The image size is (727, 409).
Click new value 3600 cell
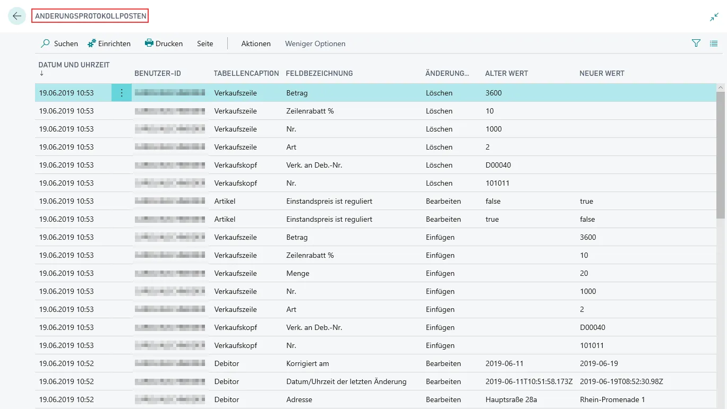pyautogui.click(x=588, y=237)
